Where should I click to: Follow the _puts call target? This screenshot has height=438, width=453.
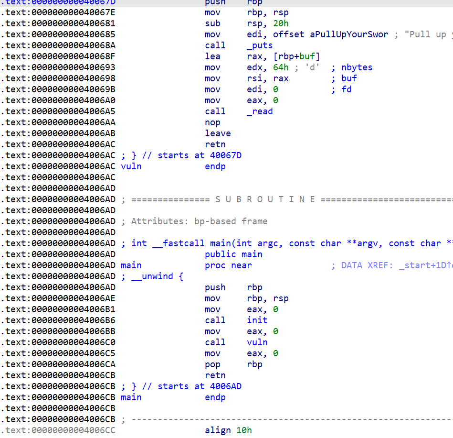[260, 45]
